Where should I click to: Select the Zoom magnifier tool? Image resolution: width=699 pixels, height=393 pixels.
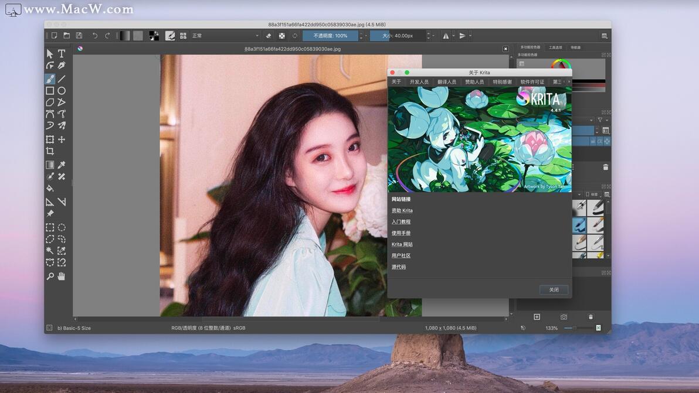(50, 276)
